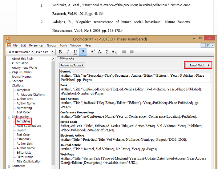Open the Groups menu
Viewport: 218px width, 169px height.
[52, 45]
